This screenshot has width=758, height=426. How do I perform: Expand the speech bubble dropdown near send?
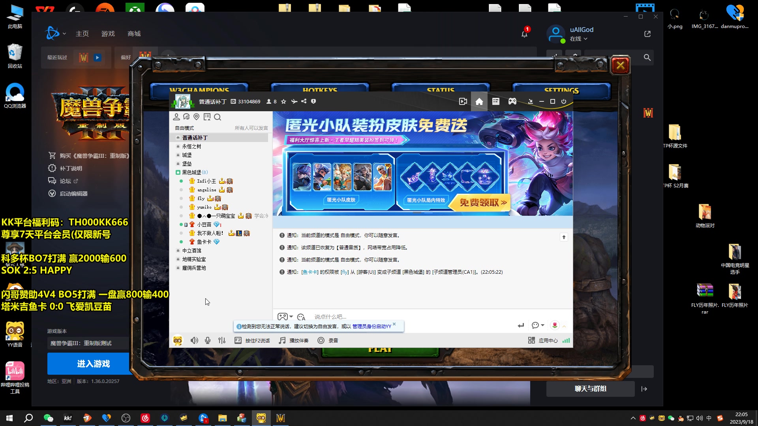coord(542,325)
